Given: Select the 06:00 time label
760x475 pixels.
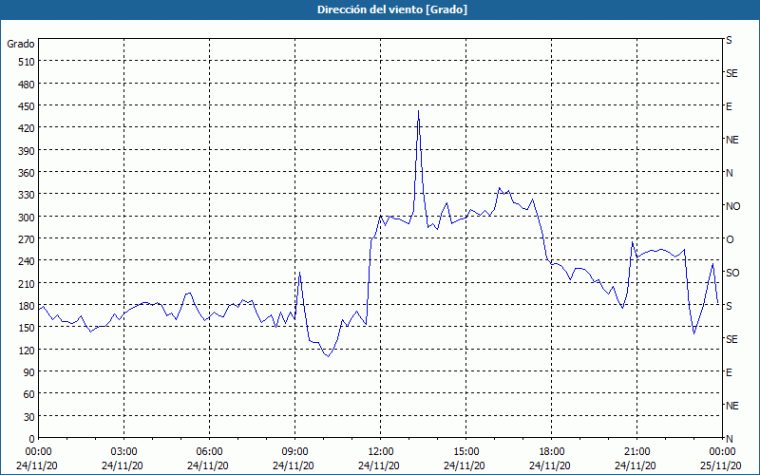Looking at the screenshot, I should pyautogui.click(x=209, y=452).
